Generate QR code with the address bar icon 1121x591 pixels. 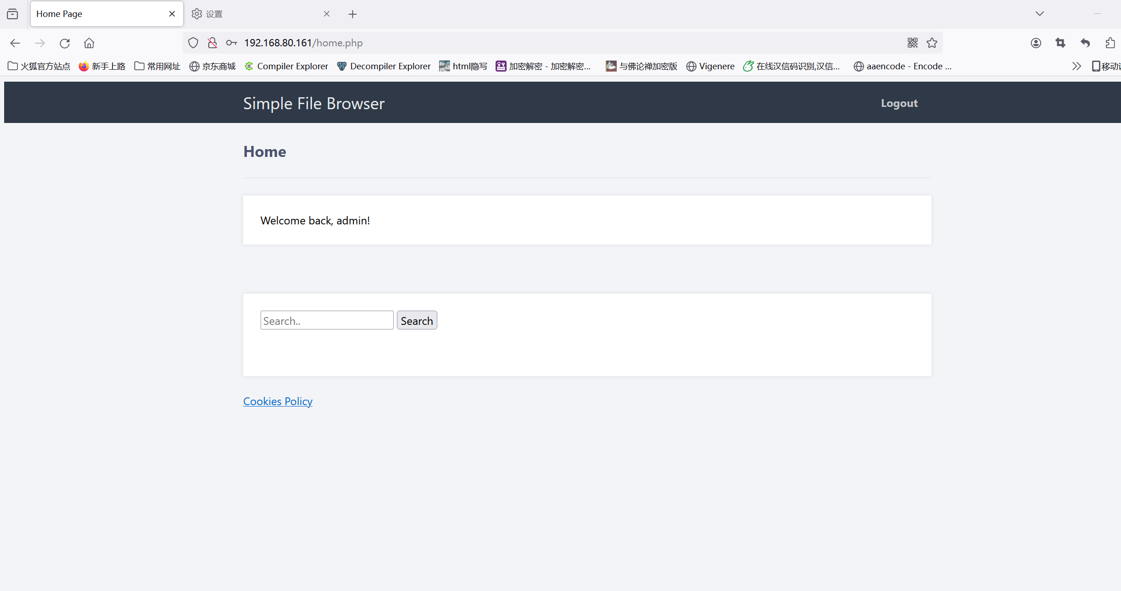(913, 43)
